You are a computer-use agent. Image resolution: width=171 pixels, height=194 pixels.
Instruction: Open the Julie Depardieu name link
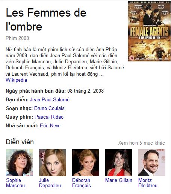click(50, 183)
